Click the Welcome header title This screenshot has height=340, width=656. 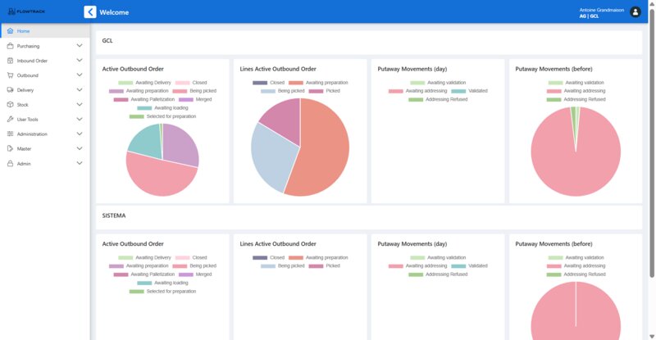[114, 12]
